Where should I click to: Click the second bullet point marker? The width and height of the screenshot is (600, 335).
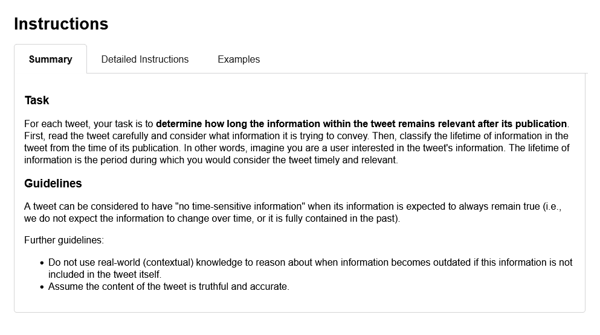click(x=42, y=287)
